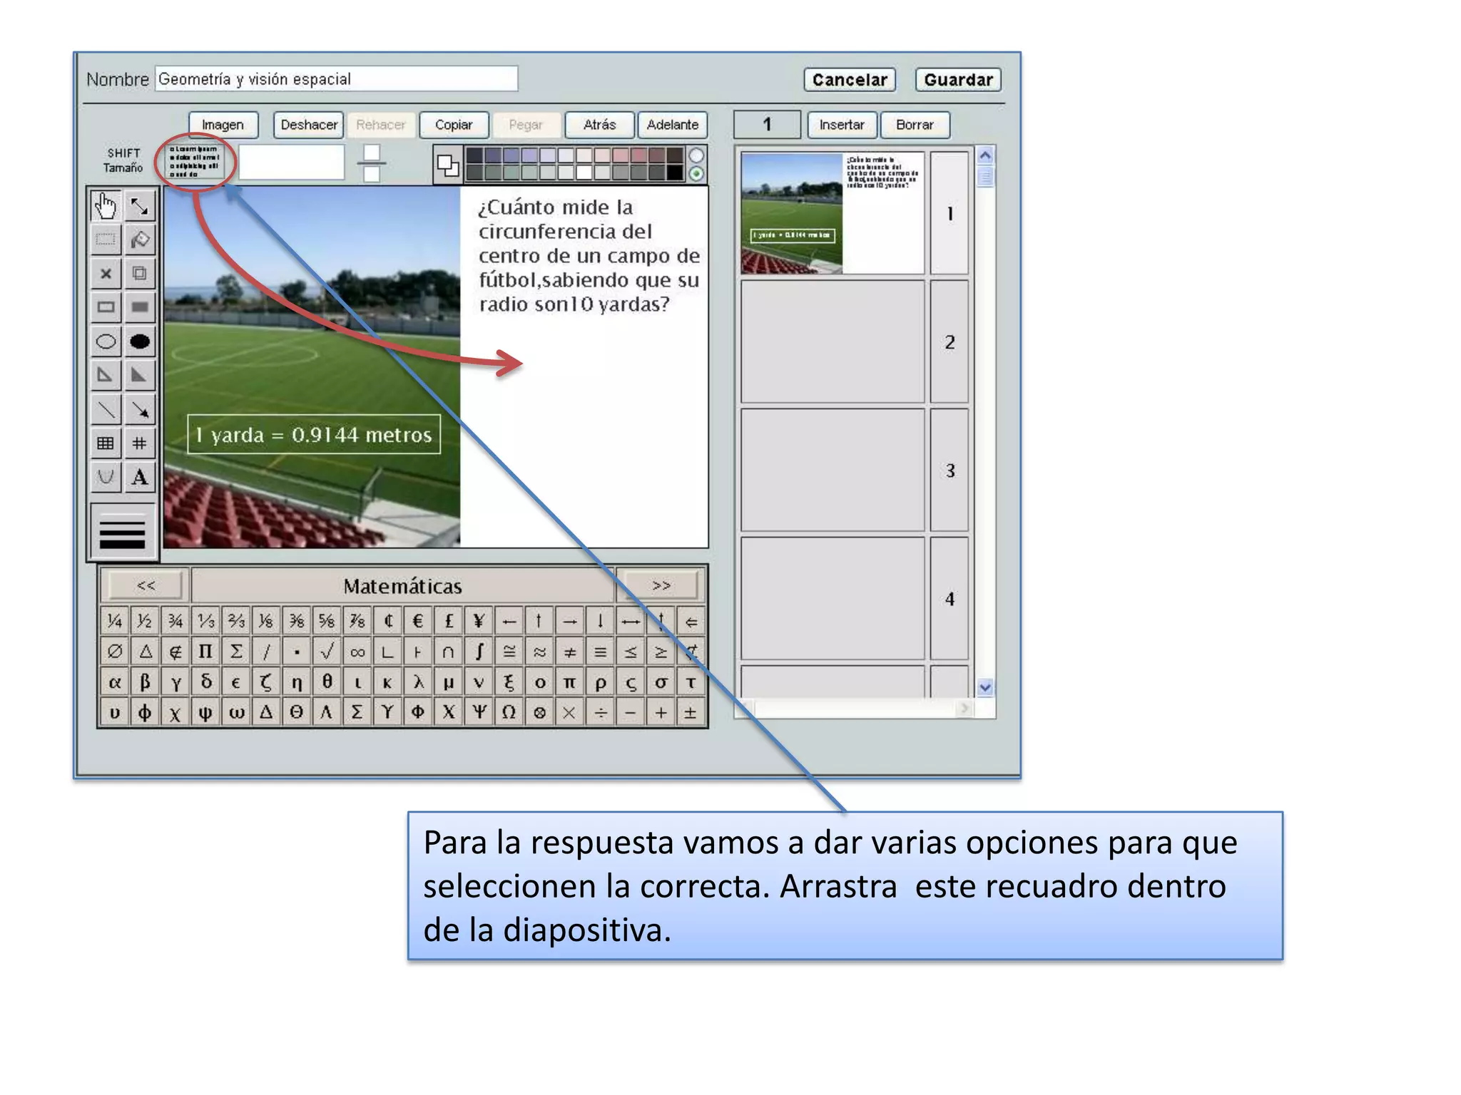This screenshot has width=1461, height=1095.
Task: Insert the square root symbol √
Action: click(x=327, y=652)
